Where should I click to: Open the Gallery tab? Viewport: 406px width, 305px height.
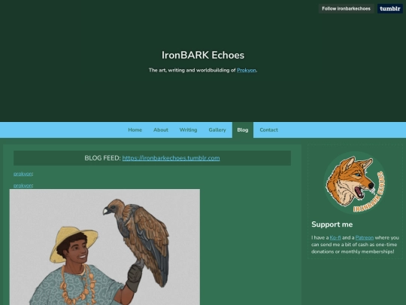click(x=217, y=130)
